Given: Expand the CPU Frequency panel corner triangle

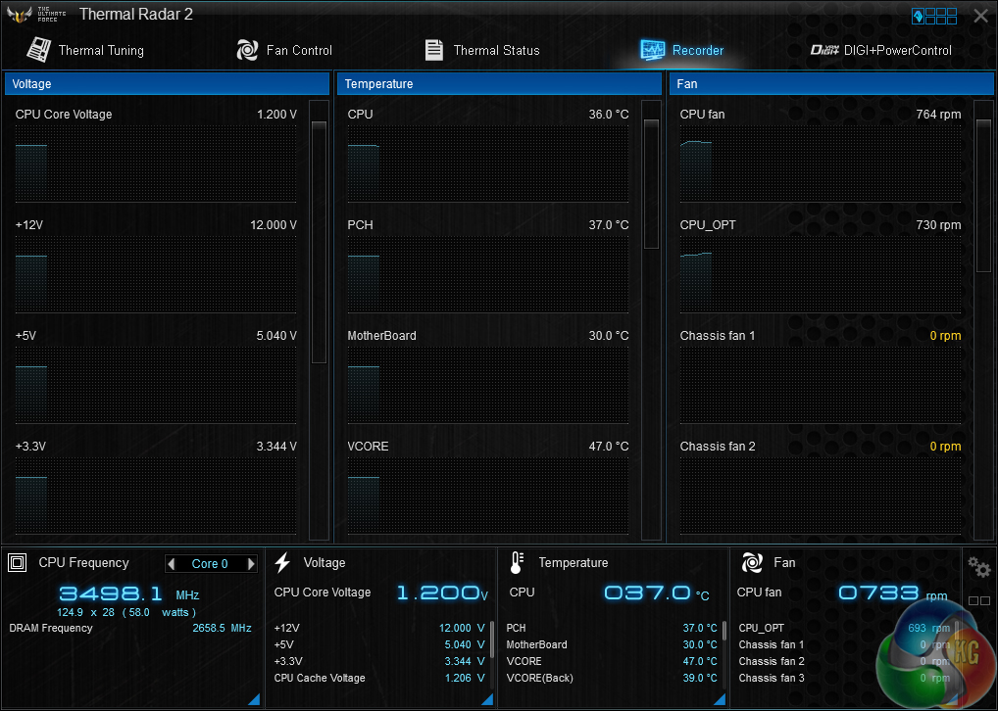Looking at the screenshot, I should point(253,698).
